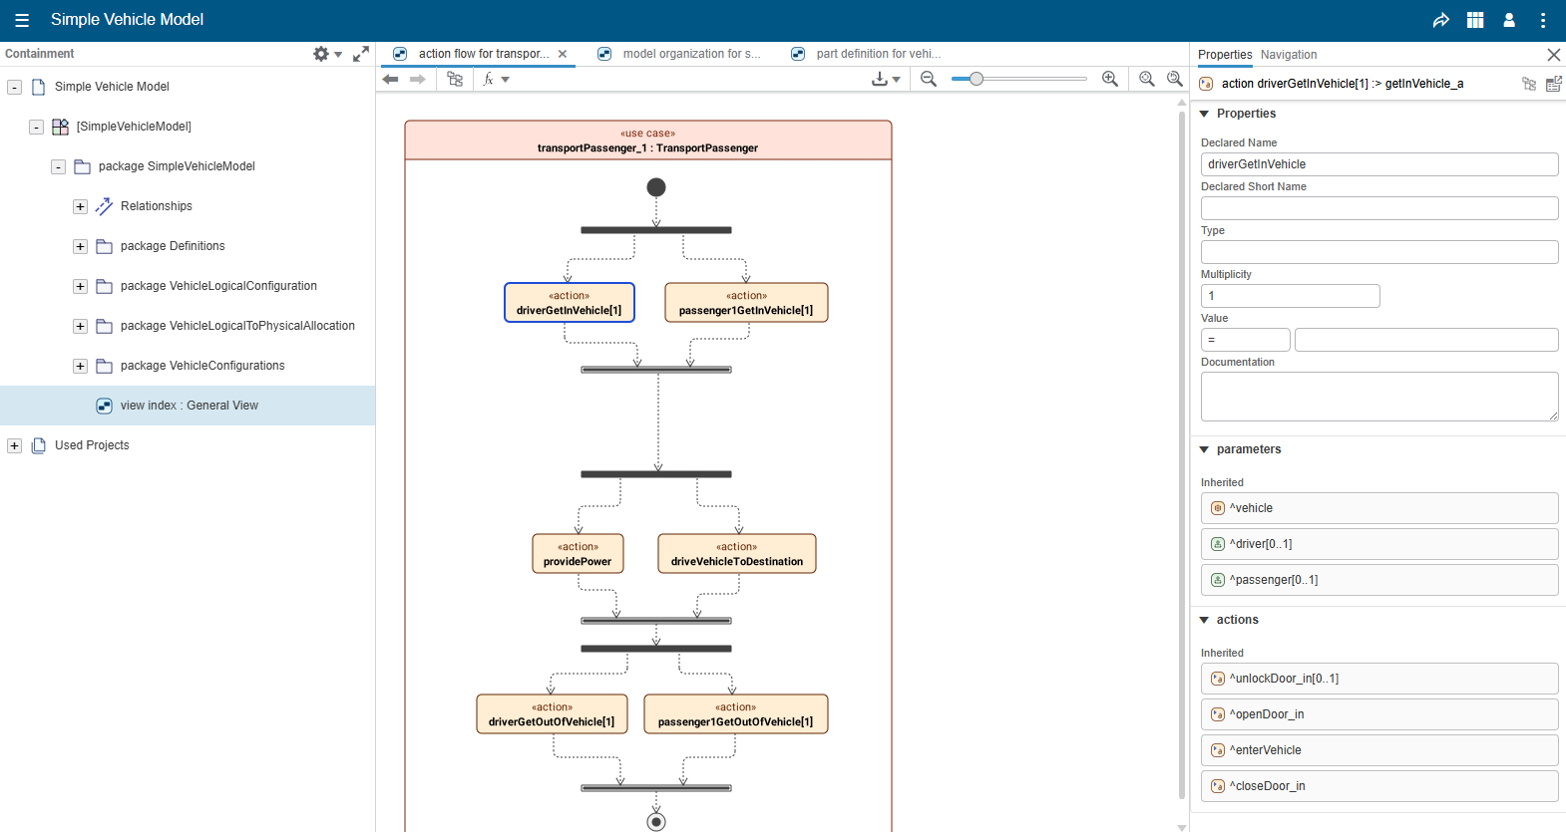Open the fx expression dropdown
Viewport: 1566px width, 832px height.
pos(496,79)
